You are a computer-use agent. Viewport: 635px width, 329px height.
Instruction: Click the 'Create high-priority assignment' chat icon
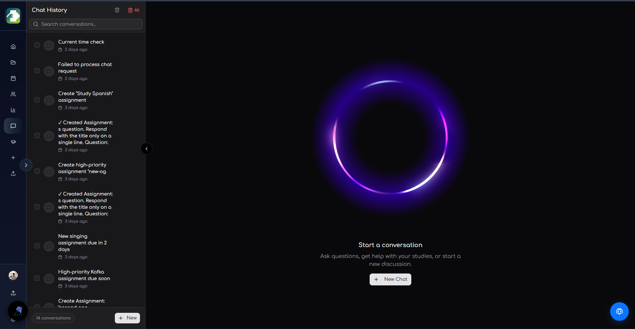(x=49, y=171)
